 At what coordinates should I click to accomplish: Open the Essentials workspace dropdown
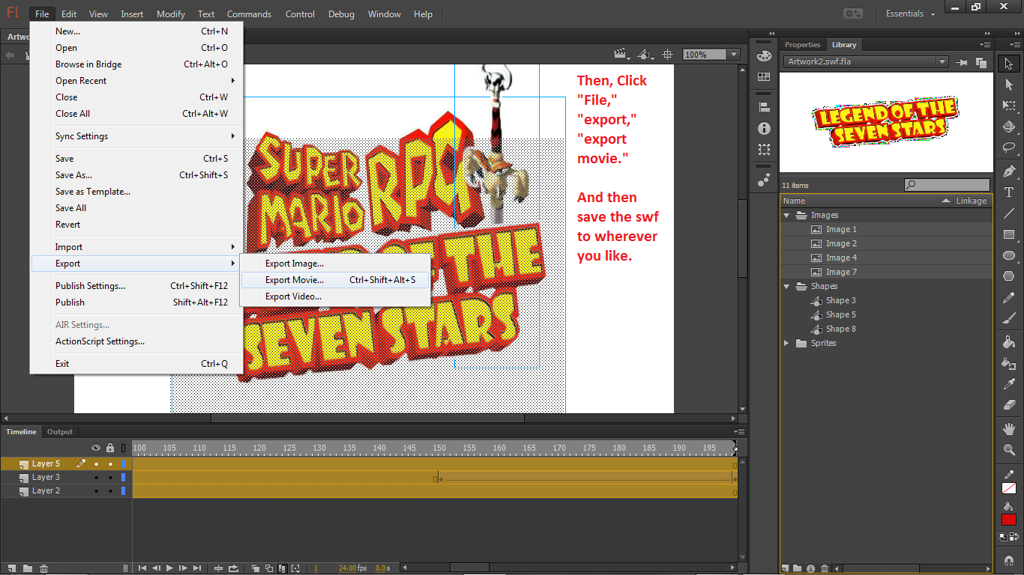[x=910, y=13]
